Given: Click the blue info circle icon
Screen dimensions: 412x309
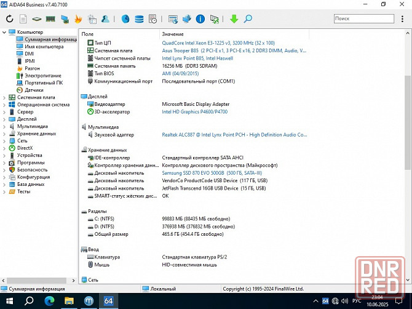Looking at the screenshot, I should (x=200, y=18).
